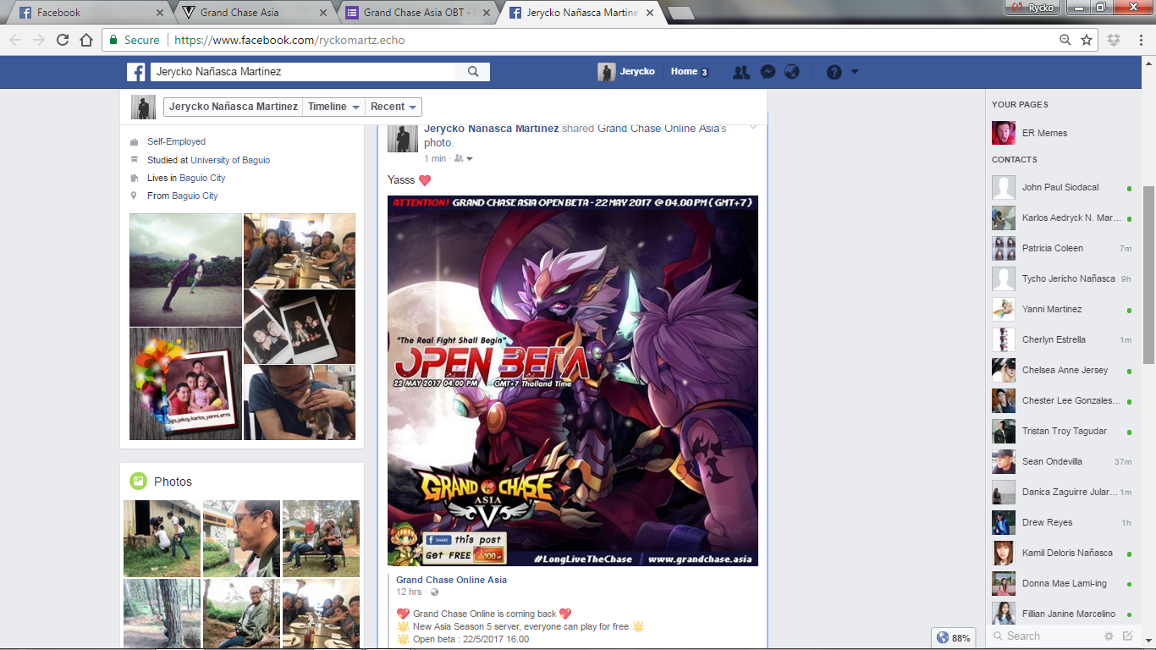The height and width of the screenshot is (650, 1156).
Task: Click the chat Search field
Action: pos(1045,636)
